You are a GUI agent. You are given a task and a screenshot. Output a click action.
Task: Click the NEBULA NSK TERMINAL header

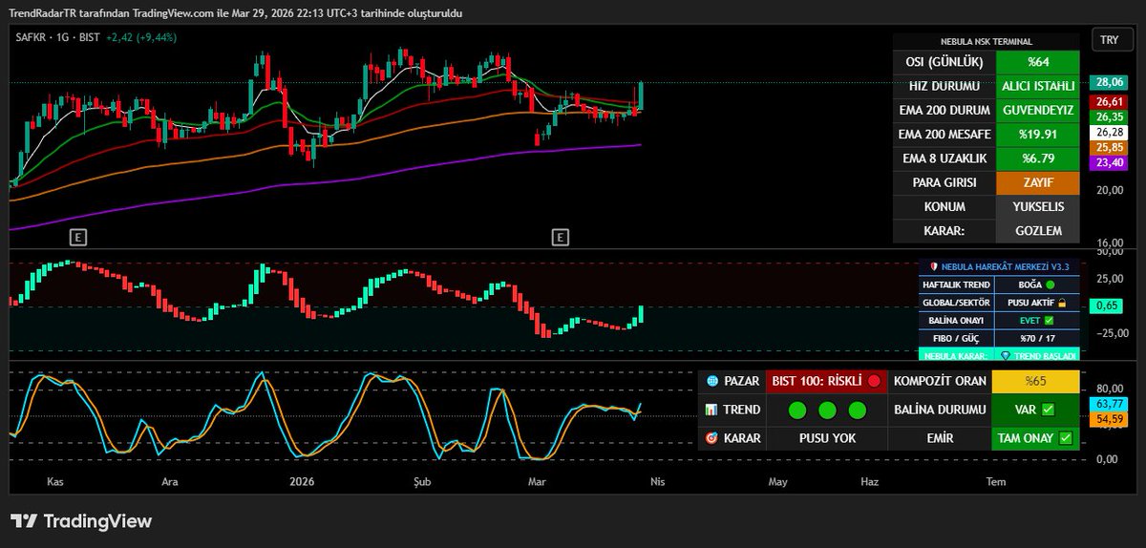click(x=987, y=41)
